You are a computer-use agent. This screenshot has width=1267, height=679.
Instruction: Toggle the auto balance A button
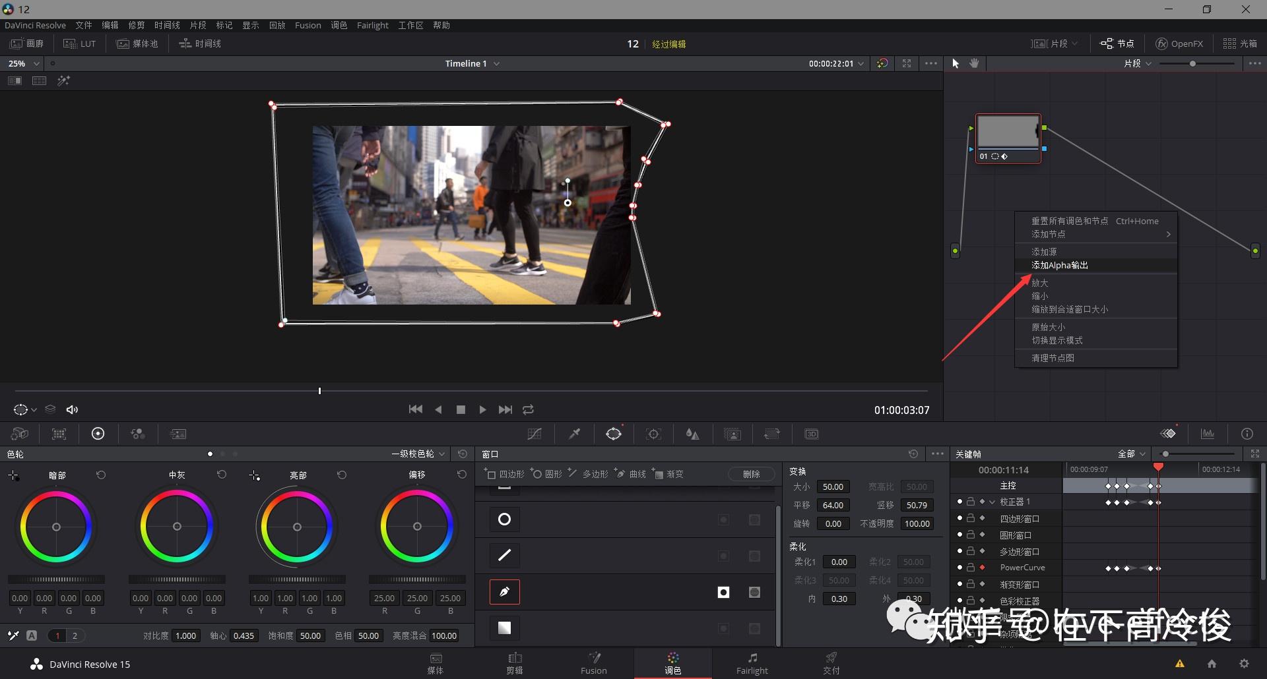[x=32, y=635]
